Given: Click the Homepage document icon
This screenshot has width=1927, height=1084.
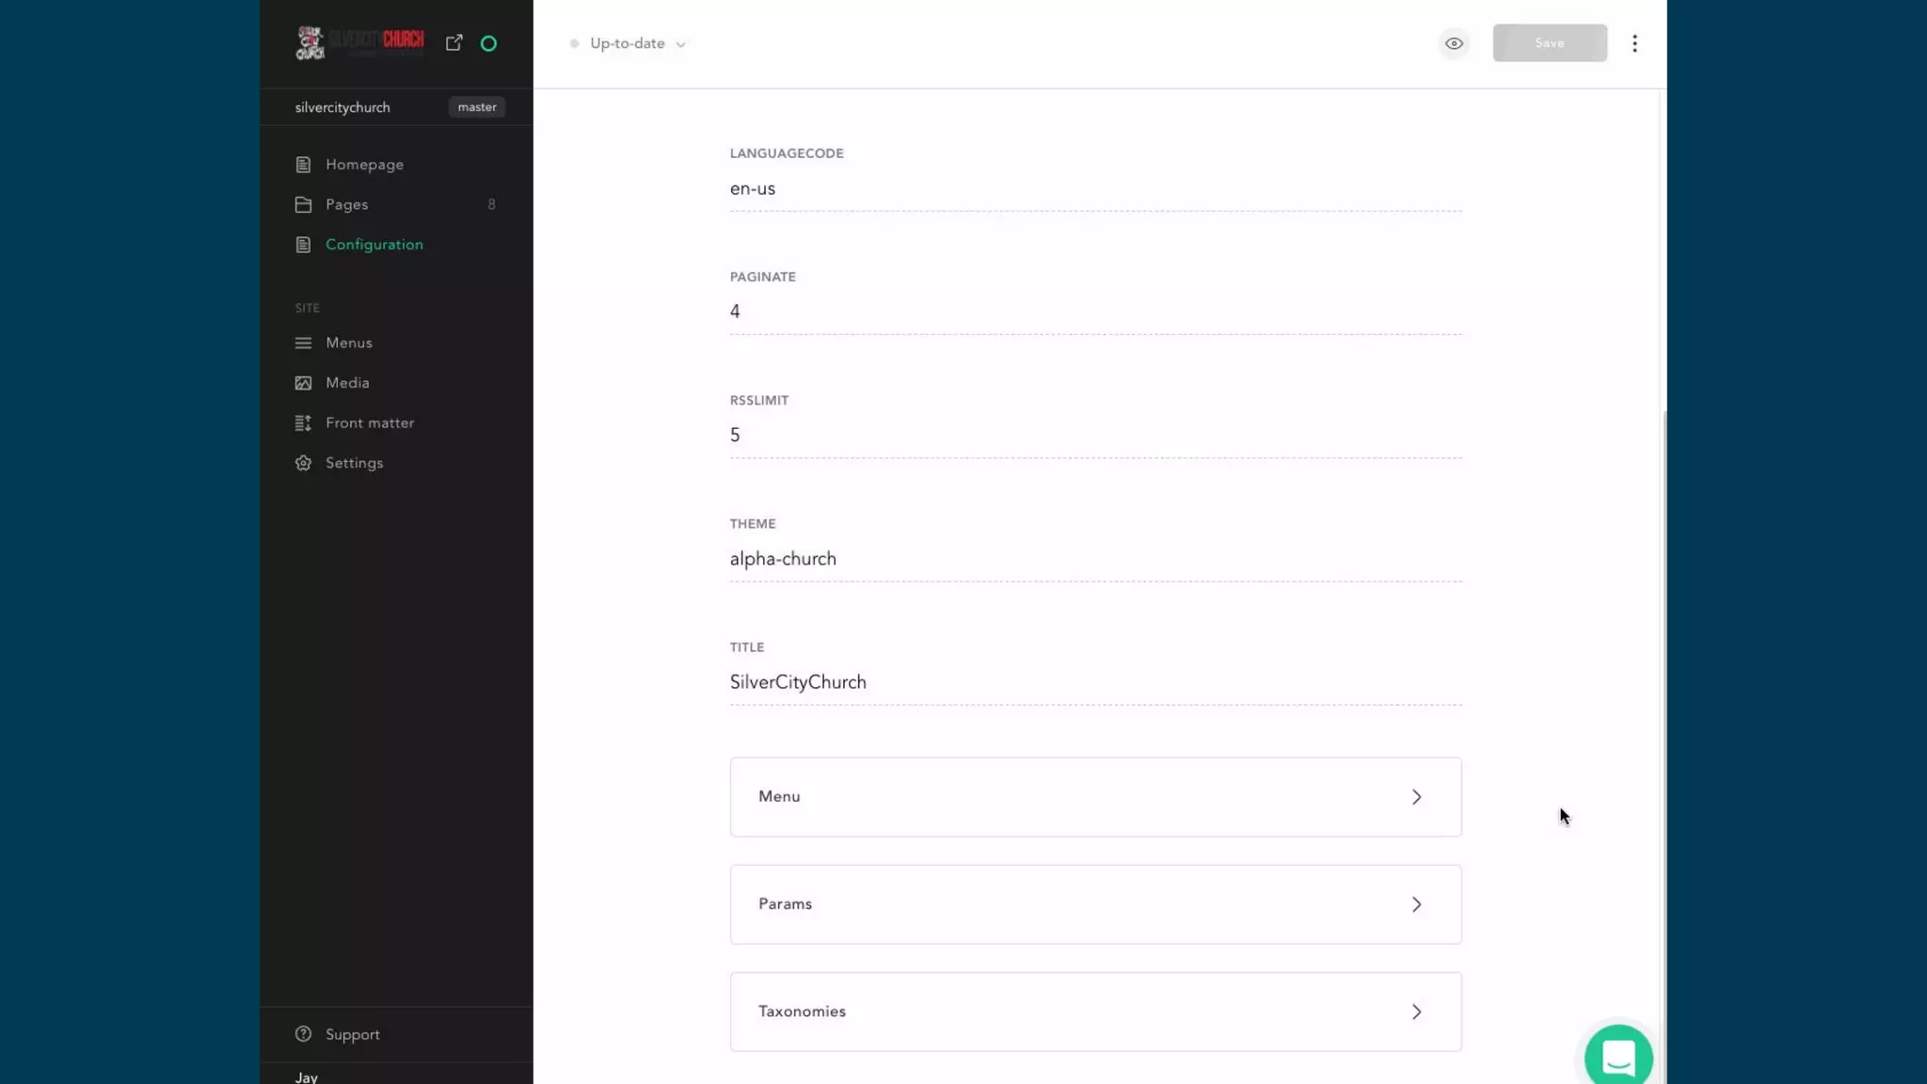Looking at the screenshot, I should 303,165.
